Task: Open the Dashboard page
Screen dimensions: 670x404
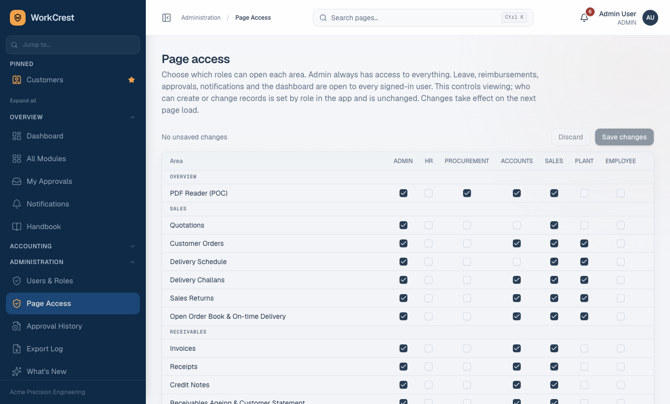Action: (73, 136)
